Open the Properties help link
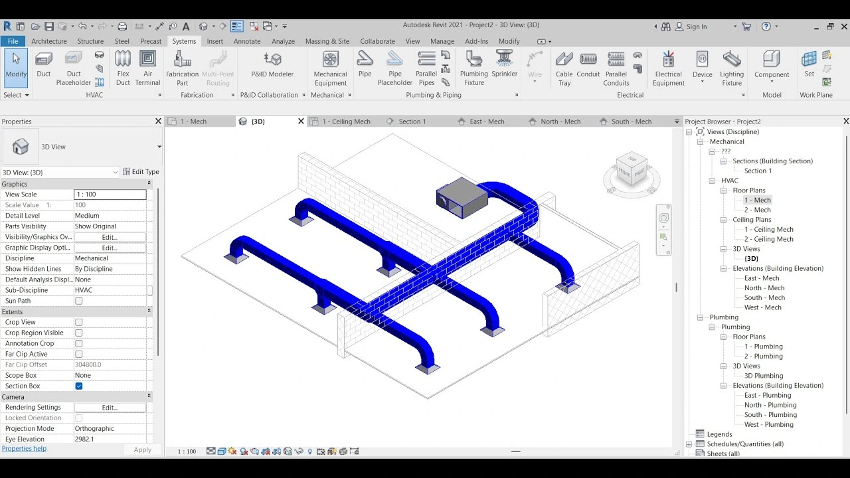The width and height of the screenshot is (850, 478). point(24,449)
